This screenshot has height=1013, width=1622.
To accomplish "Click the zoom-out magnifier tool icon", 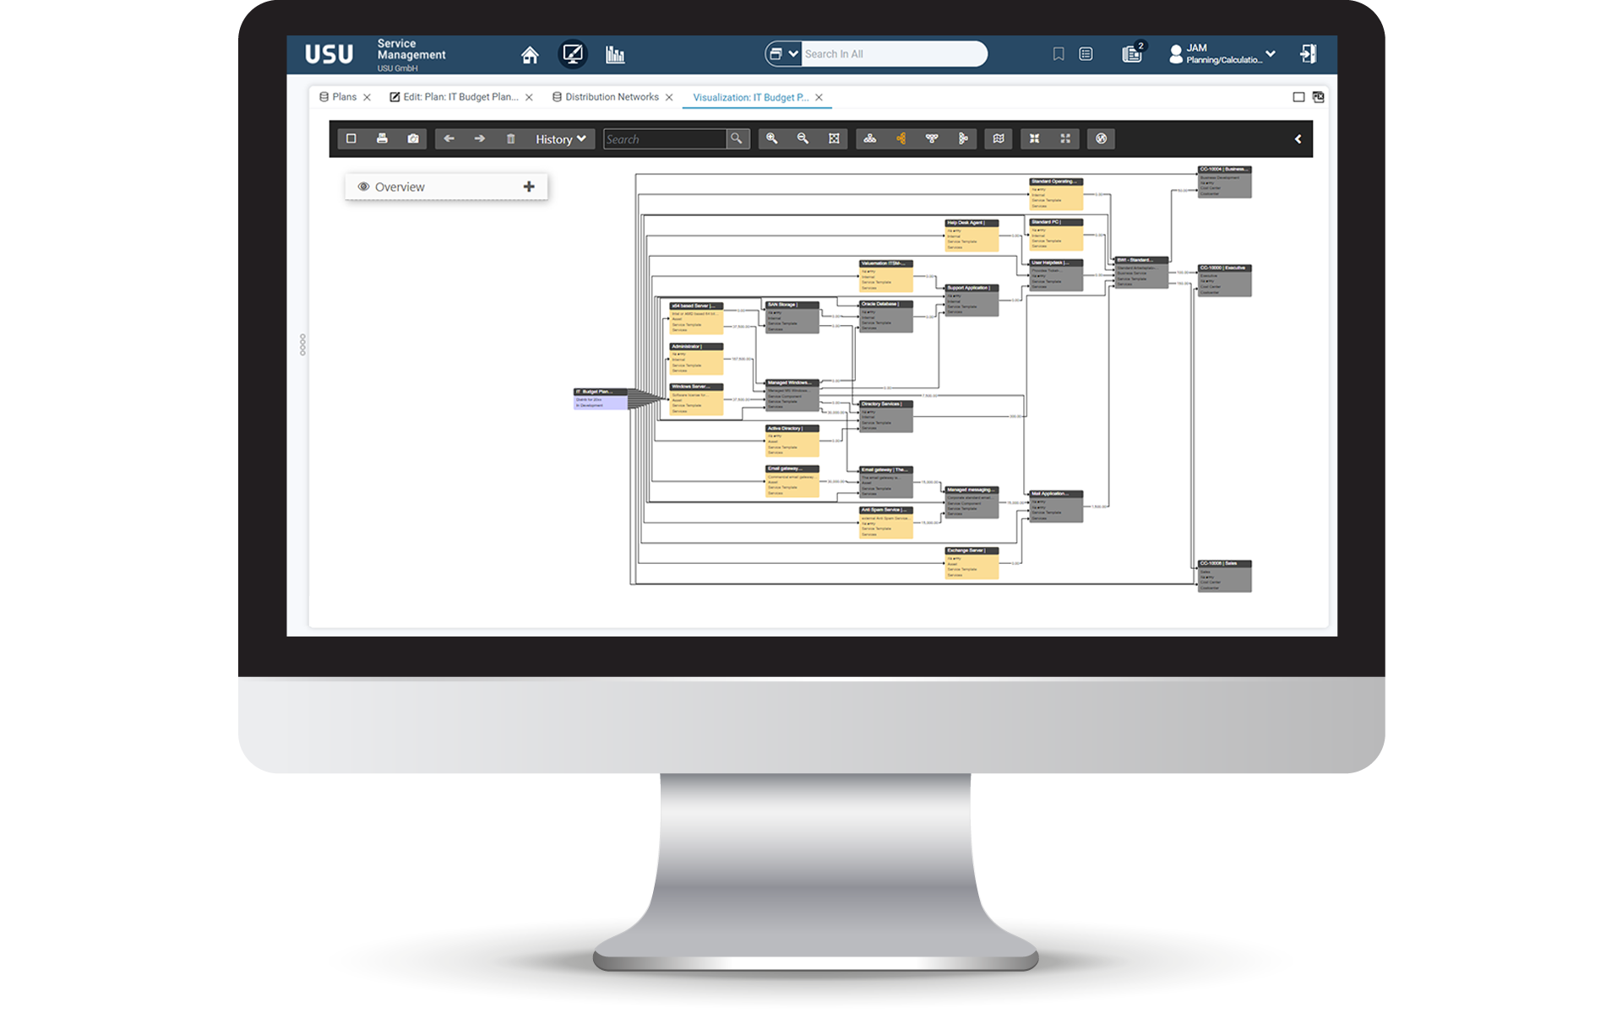I will point(803,139).
